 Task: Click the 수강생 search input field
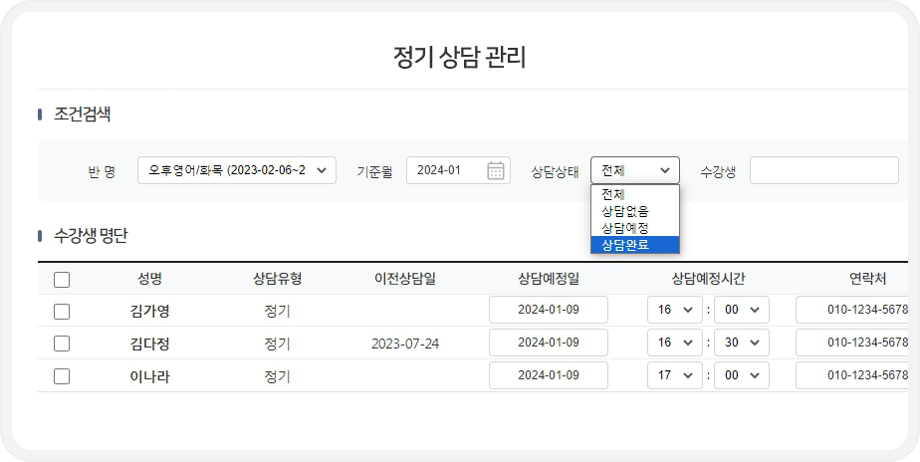[x=823, y=170]
